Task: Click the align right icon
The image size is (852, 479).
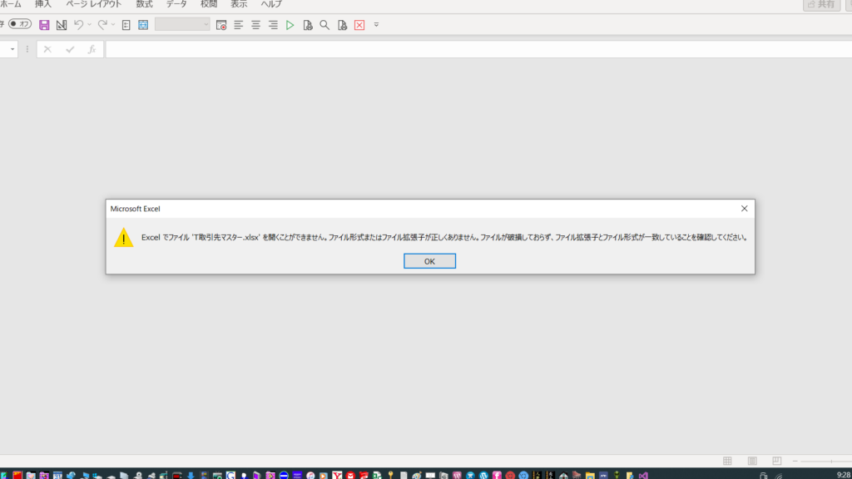Action: pos(273,25)
